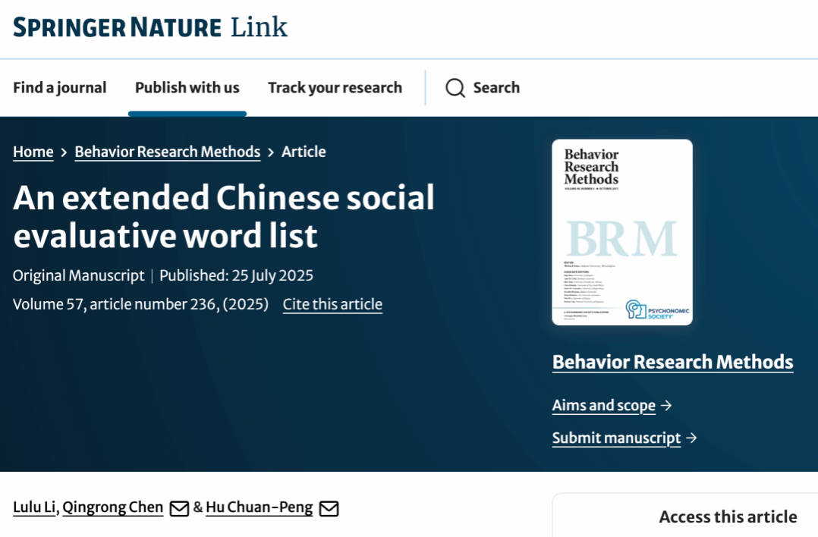
Task: Click the Cite this article link
Action: pos(332,304)
